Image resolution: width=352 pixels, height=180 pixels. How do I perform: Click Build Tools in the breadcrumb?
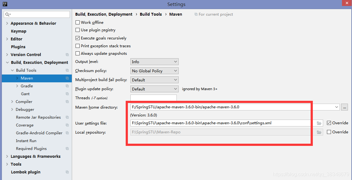(151, 14)
